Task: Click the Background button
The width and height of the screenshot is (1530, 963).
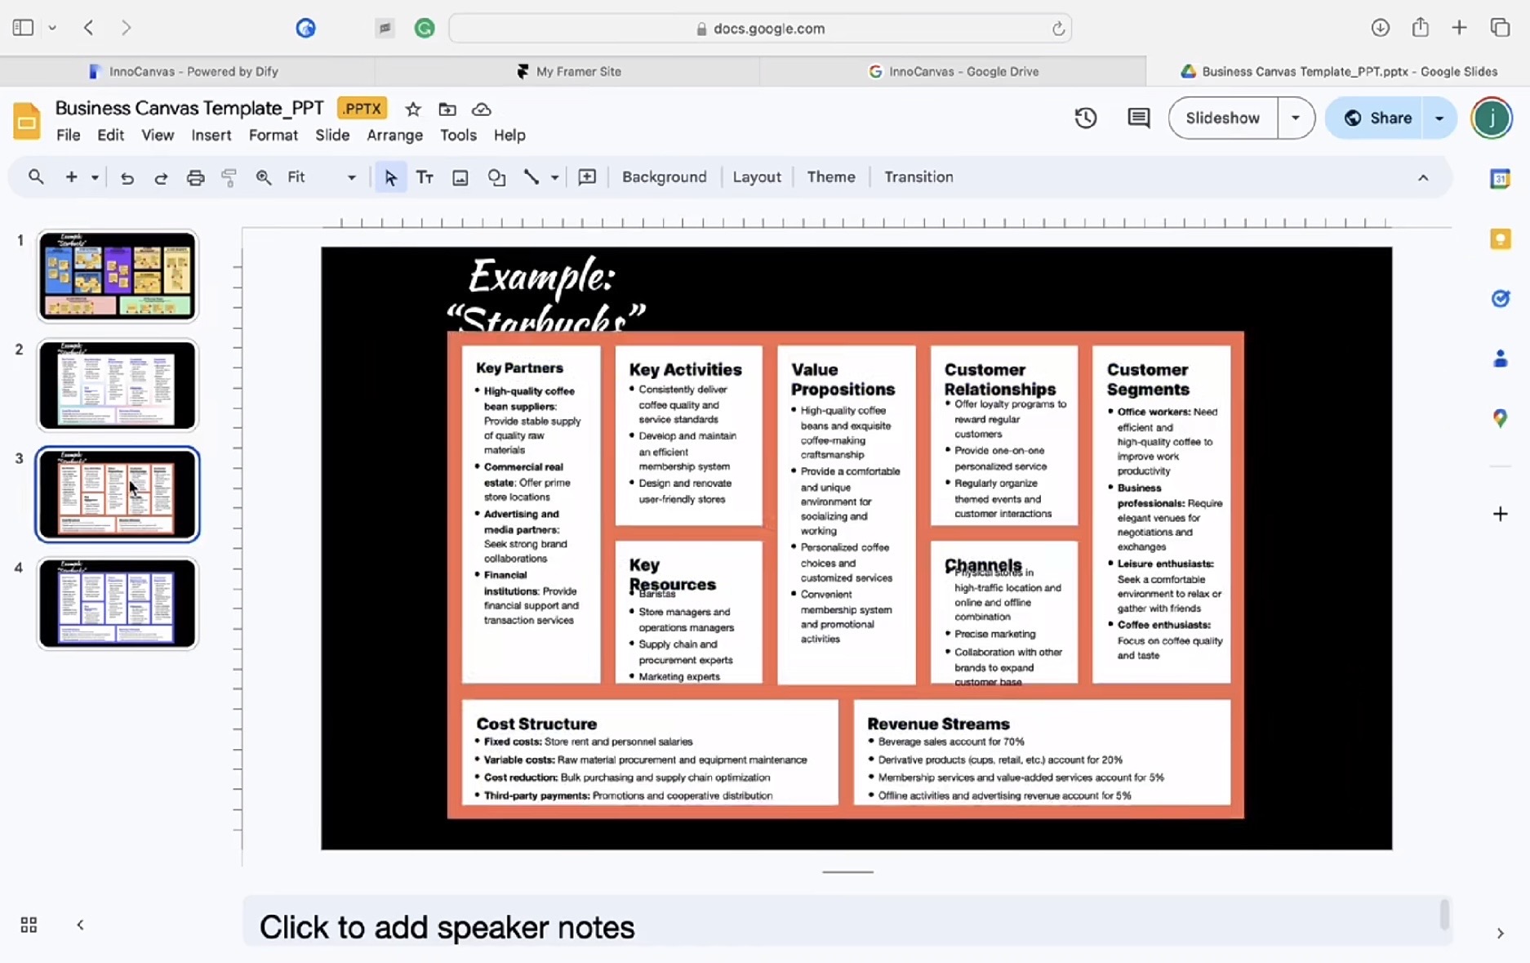Action: coord(664,177)
